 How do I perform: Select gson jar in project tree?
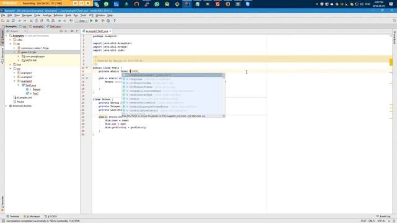pos(29,52)
